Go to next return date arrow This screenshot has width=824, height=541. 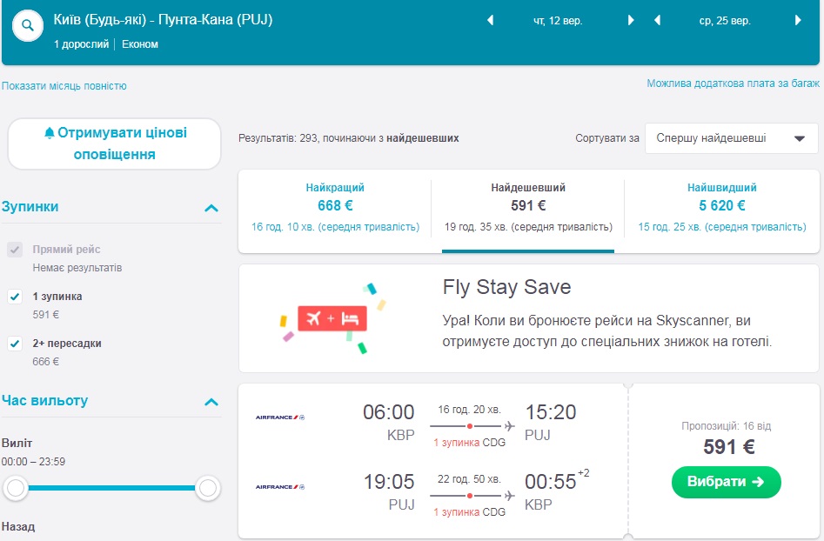(x=797, y=20)
